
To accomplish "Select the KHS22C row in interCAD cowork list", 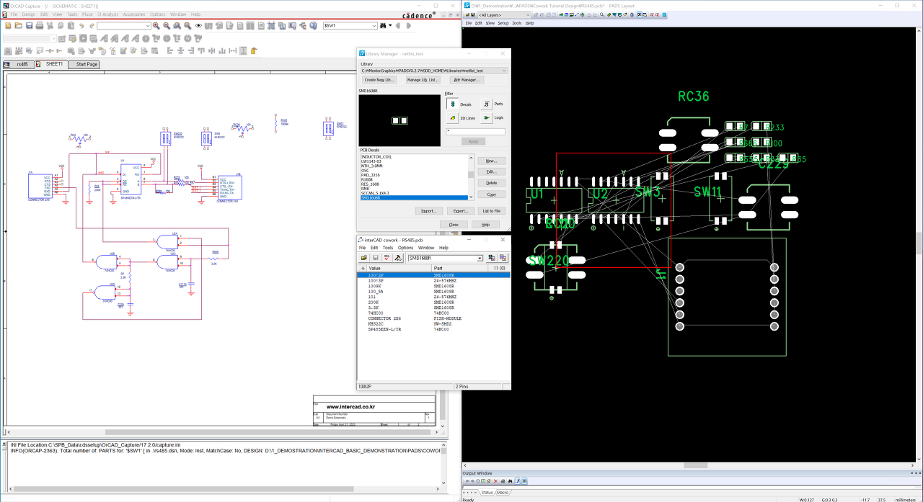I will pos(434,323).
